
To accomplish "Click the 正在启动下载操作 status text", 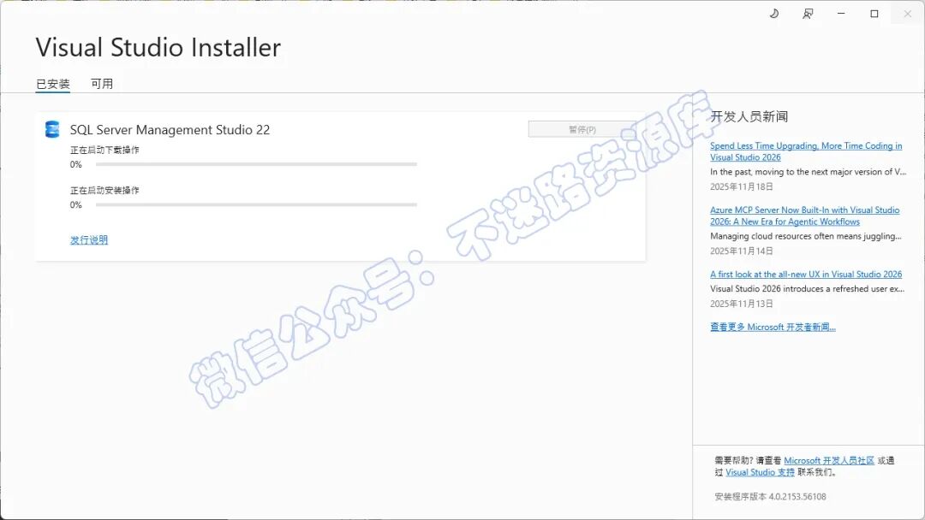I will tap(104, 151).
